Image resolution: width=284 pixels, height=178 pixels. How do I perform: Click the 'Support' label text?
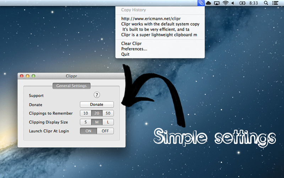36,96
